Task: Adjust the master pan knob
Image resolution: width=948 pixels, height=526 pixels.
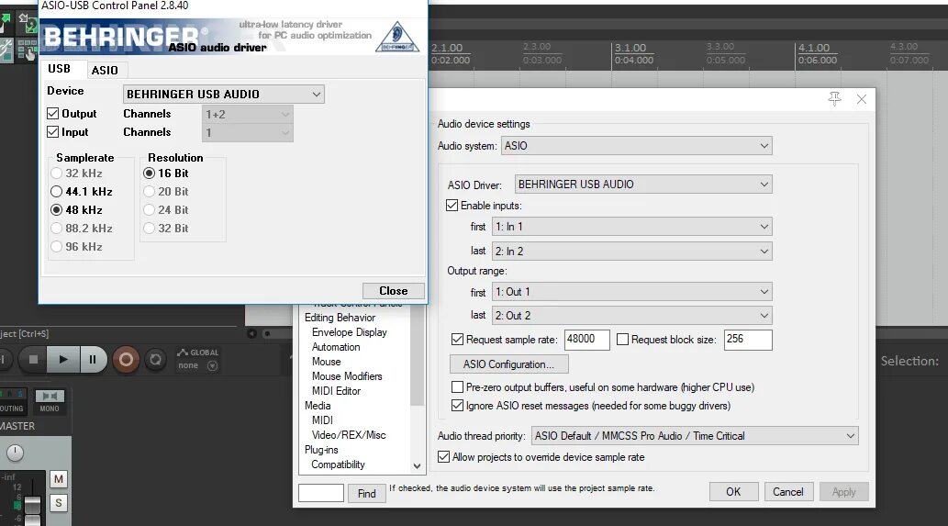Action: [15, 453]
